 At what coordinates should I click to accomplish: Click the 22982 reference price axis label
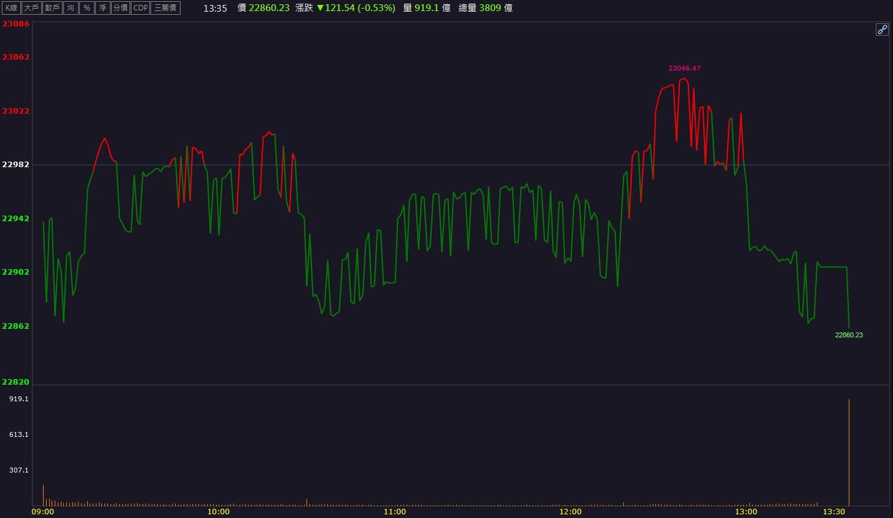tap(16, 164)
